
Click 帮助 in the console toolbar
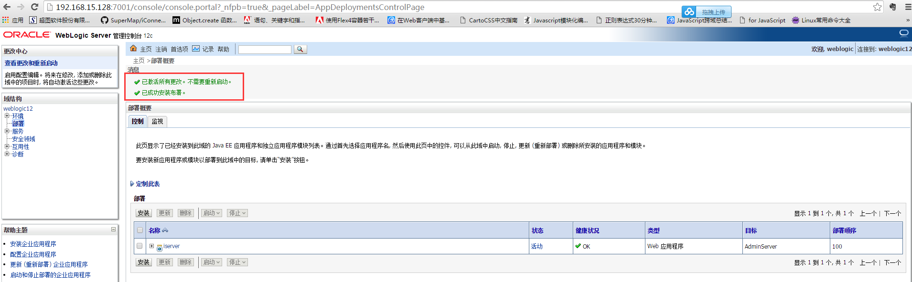[x=224, y=49]
